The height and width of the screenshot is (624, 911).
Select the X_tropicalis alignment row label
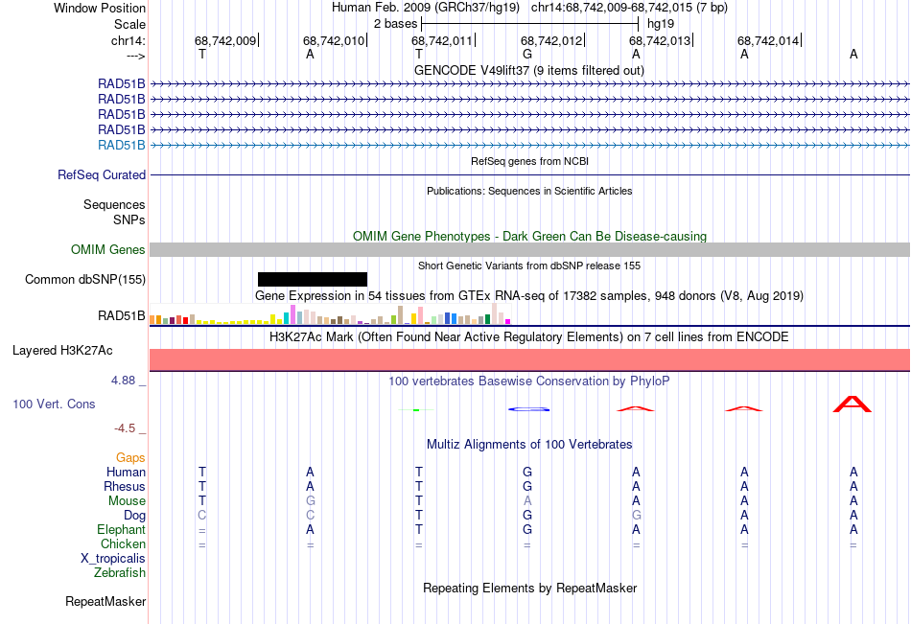coord(113,559)
